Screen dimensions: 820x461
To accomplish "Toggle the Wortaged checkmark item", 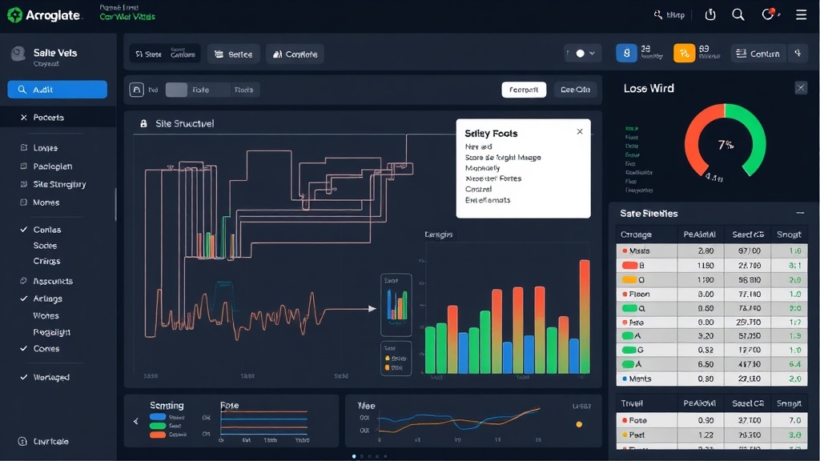I will [23, 377].
